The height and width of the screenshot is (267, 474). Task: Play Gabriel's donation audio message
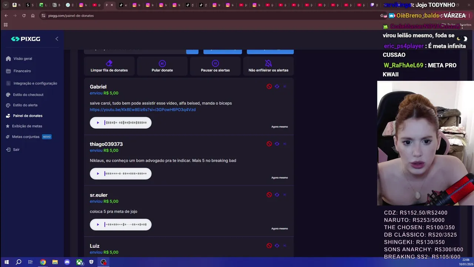point(98,123)
